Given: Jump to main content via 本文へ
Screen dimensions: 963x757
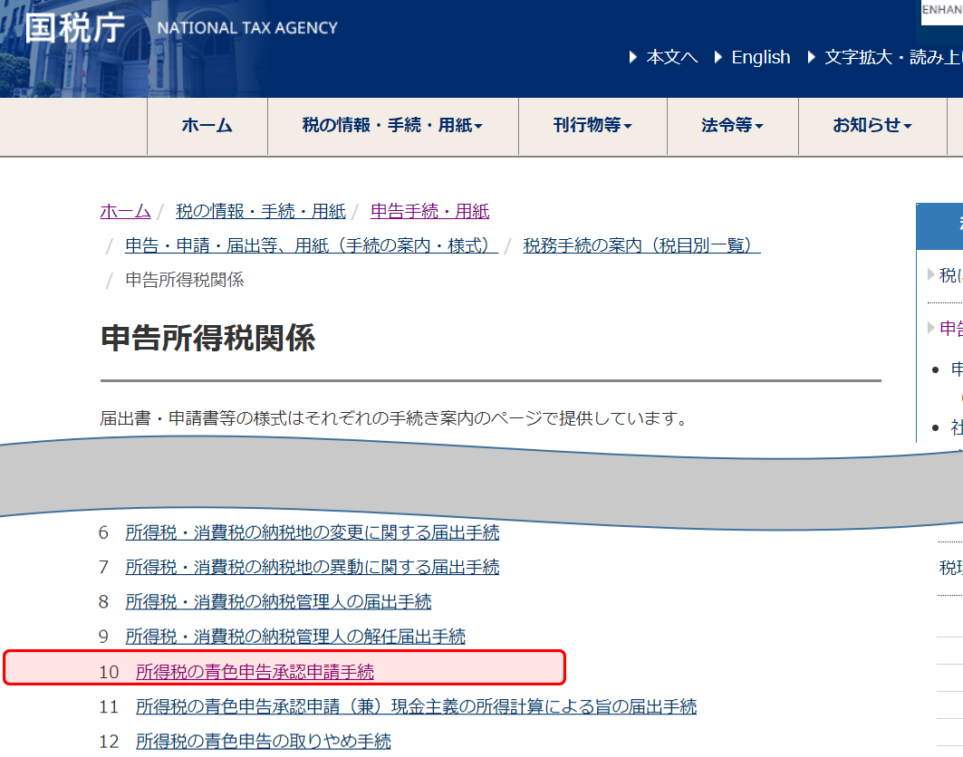Looking at the screenshot, I should pos(671,57).
